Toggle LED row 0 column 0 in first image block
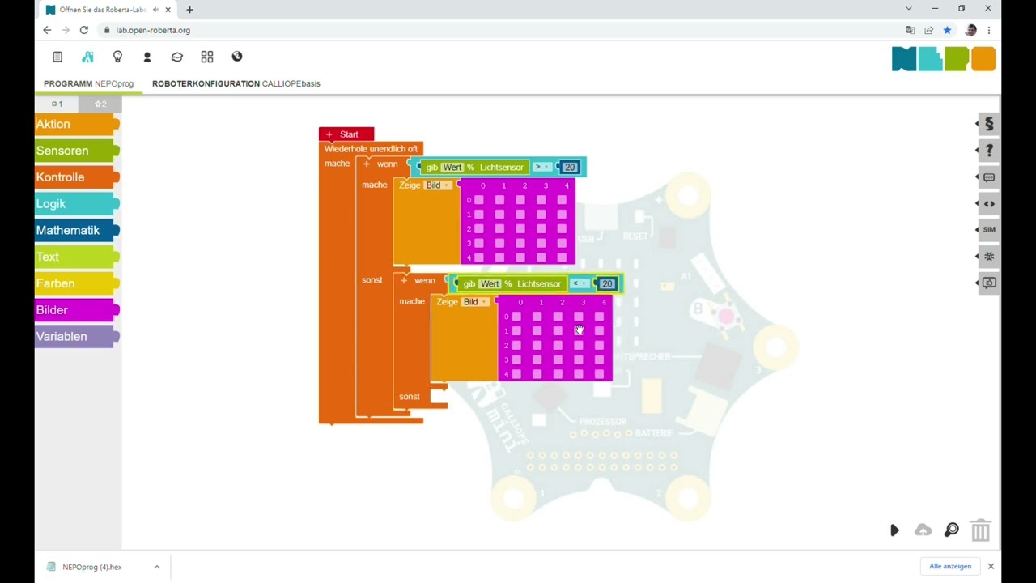Image resolution: width=1036 pixels, height=583 pixels. (479, 200)
